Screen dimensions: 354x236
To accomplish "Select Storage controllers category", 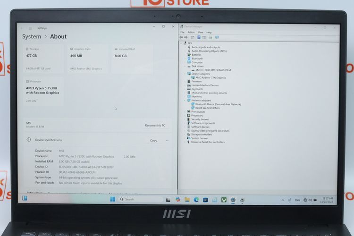I will tap(202, 135).
